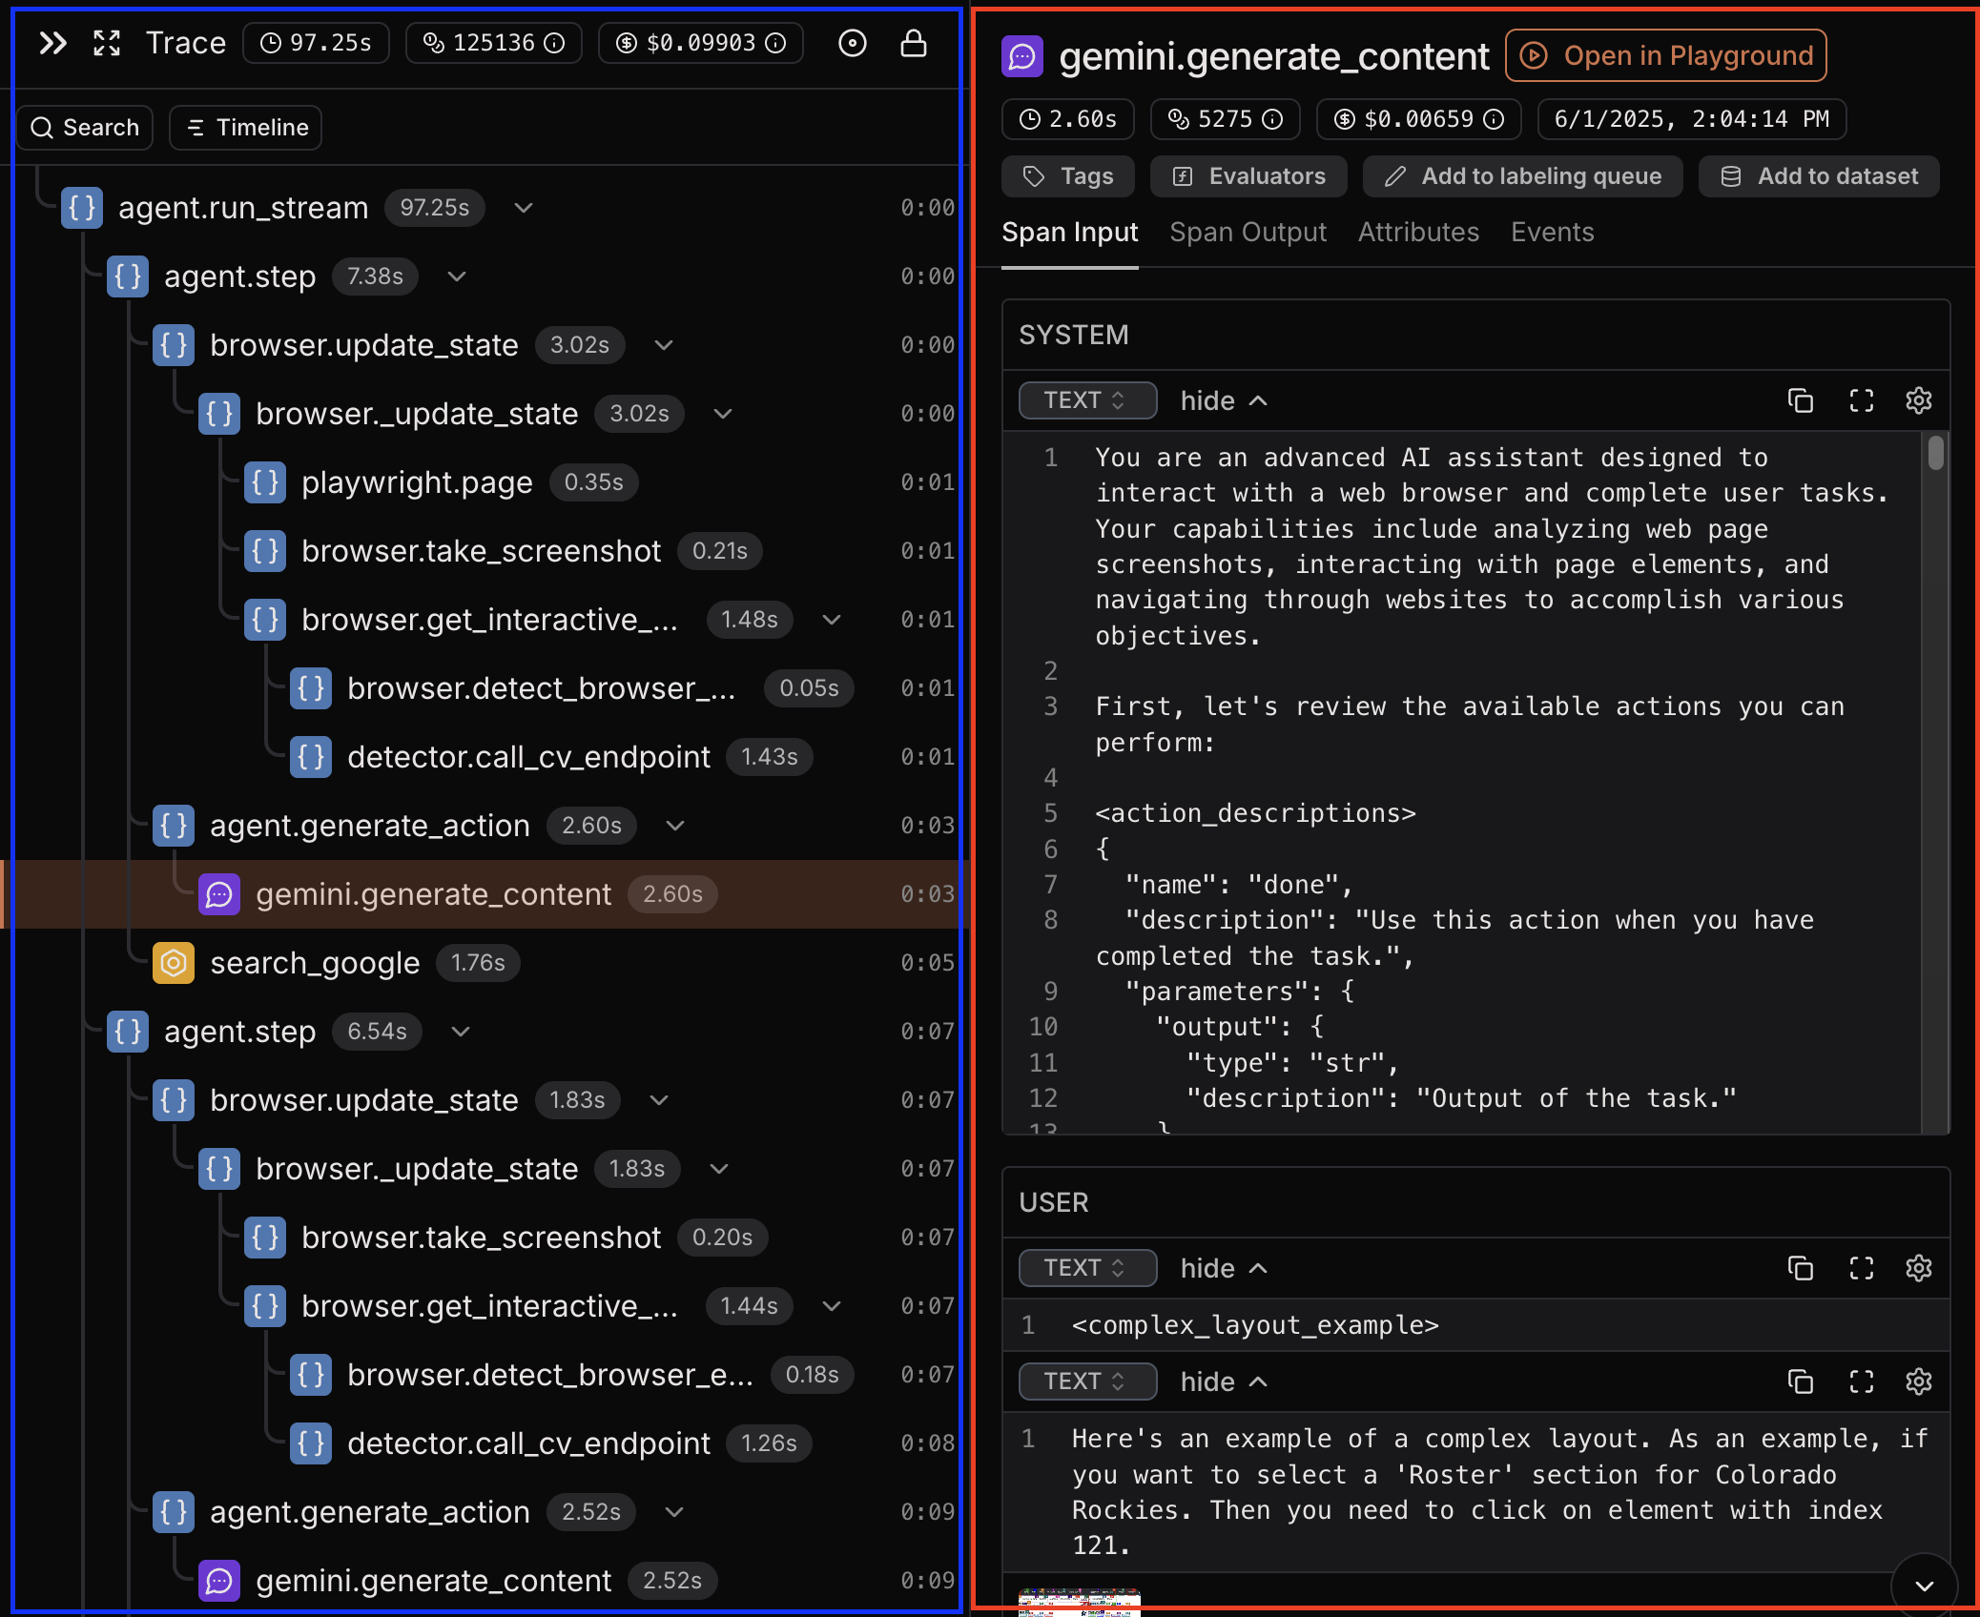Open the TEXT format dropdown in SYSTEM section
The image size is (1980, 1617).
click(x=1086, y=400)
